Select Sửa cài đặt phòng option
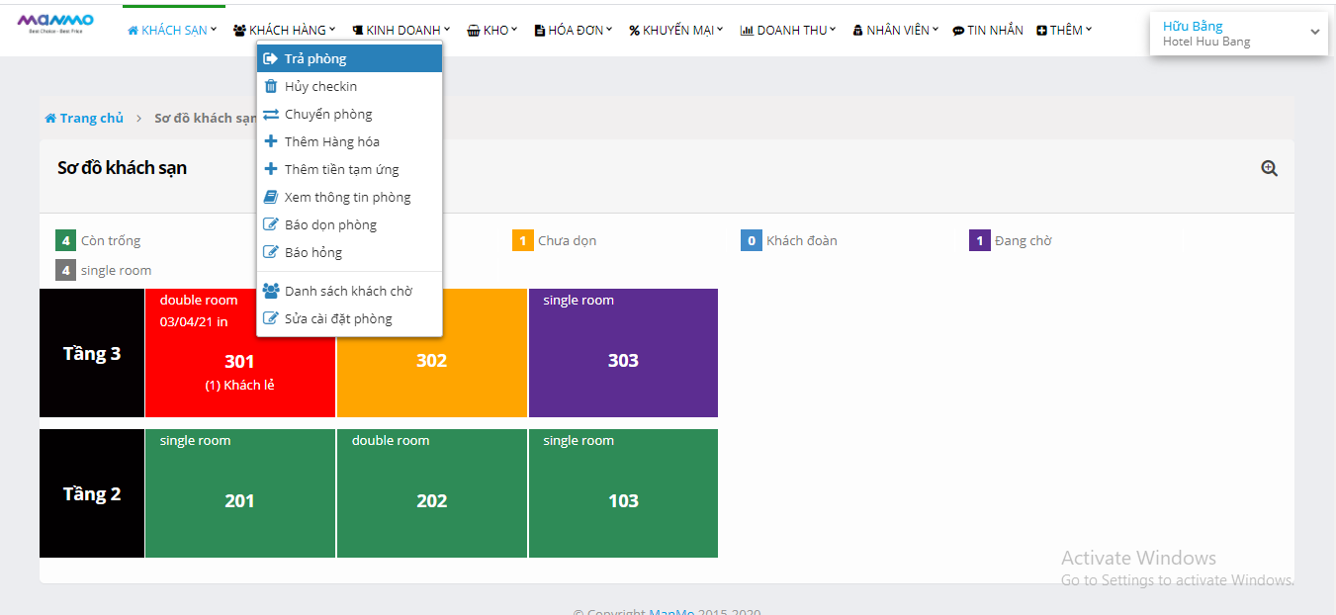The height and width of the screenshot is (615, 1336). tap(338, 318)
